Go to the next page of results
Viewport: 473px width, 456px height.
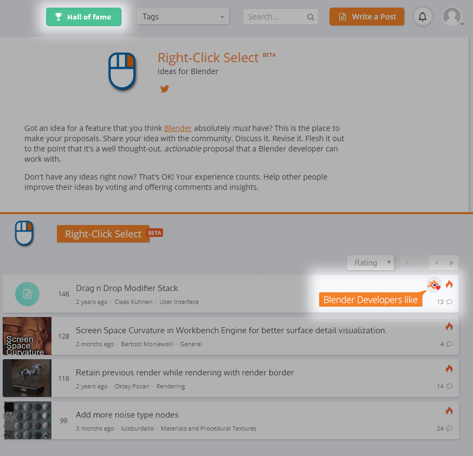click(x=437, y=263)
